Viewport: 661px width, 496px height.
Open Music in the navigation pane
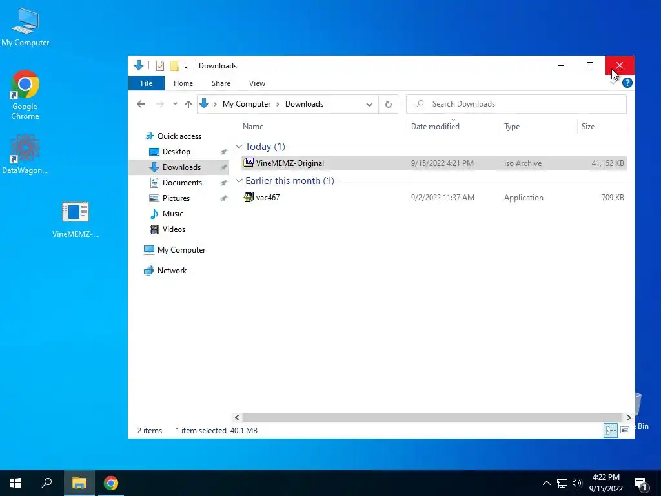pos(166,214)
